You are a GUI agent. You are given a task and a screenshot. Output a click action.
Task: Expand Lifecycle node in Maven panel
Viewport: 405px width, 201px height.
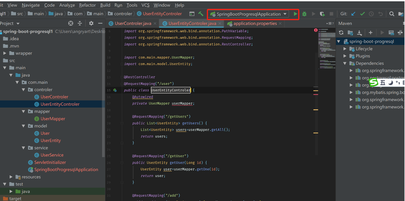coord(345,49)
